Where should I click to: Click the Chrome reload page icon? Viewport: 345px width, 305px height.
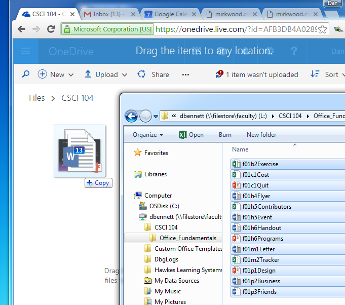pyautogui.click(x=51, y=29)
